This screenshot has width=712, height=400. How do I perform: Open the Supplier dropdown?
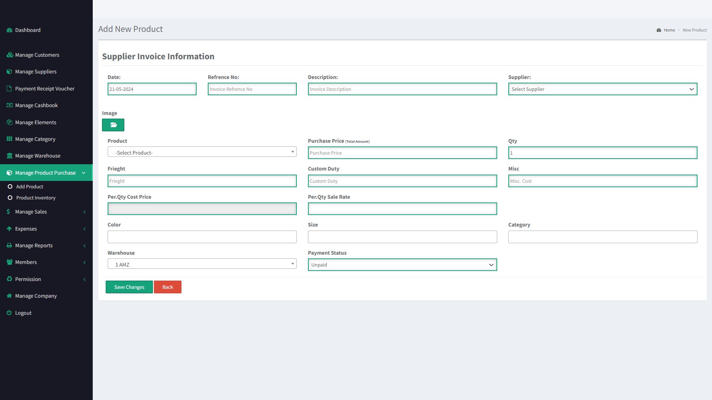pyautogui.click(x=603, y=89)
